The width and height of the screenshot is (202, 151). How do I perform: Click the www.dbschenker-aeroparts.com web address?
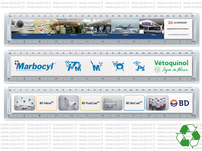[178, 35]
